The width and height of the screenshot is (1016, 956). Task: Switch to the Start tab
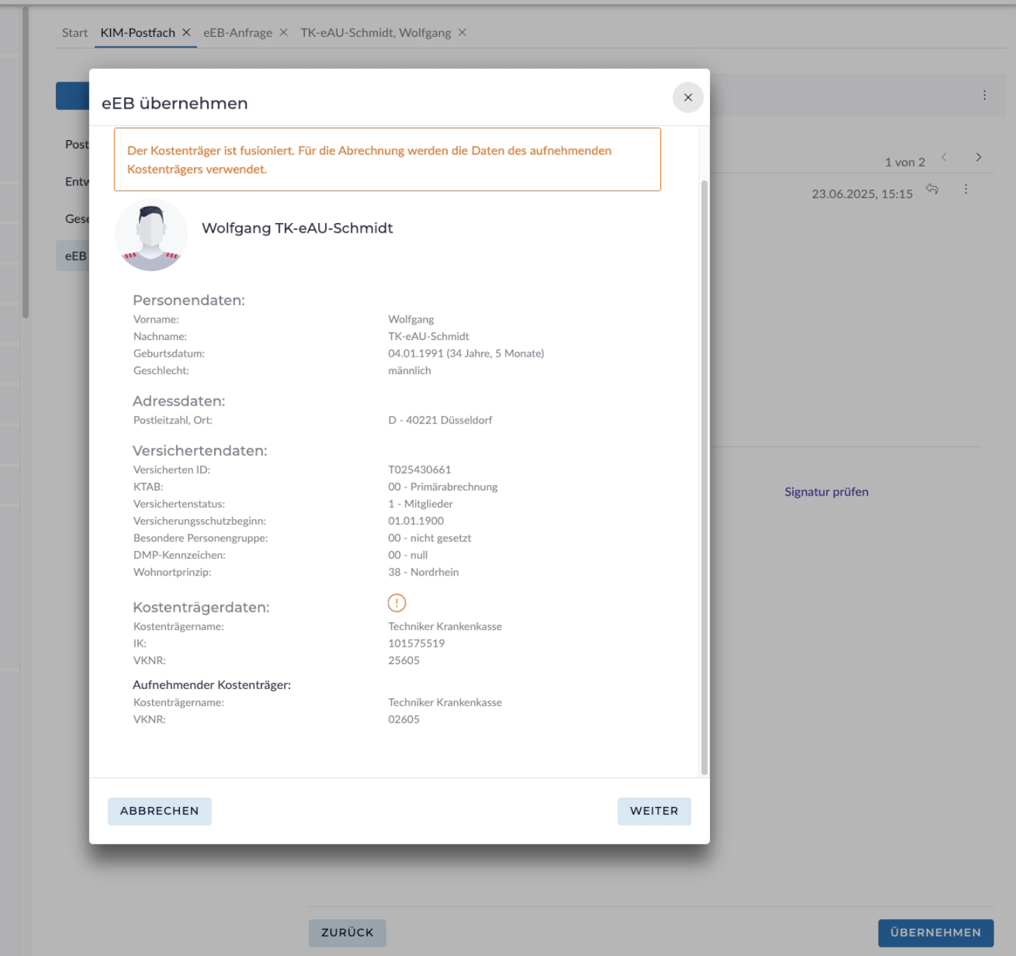click(75, 33)
